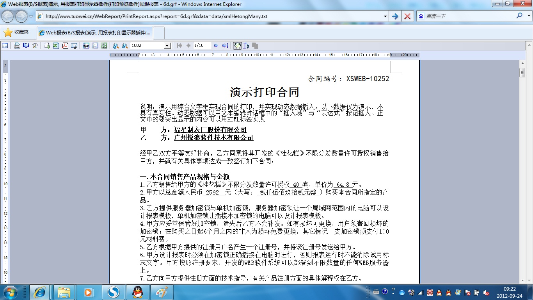Viewport: 533px width, 300px height.
Task: Jump to the last page
Action: click(225, 46)
